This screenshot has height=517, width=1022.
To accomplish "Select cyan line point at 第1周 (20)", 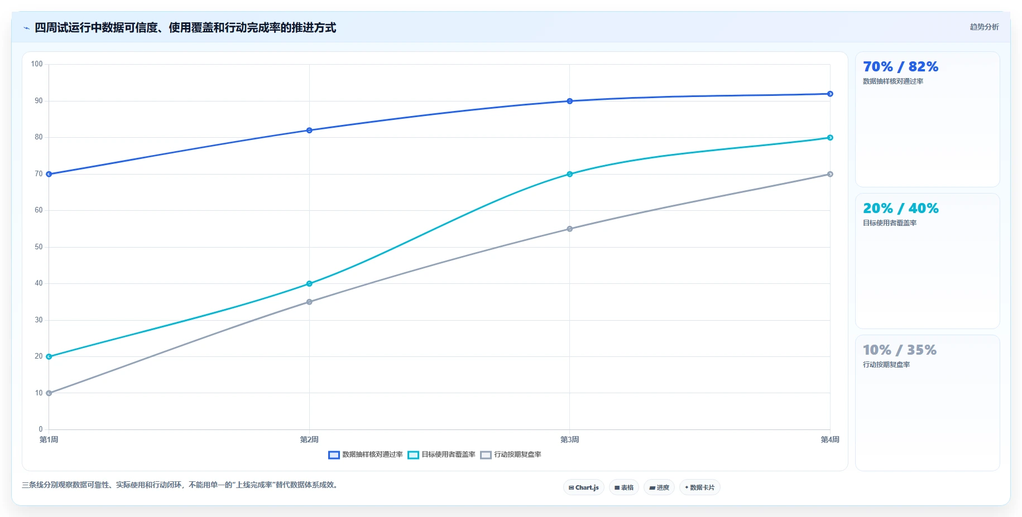I will [49, 356].
